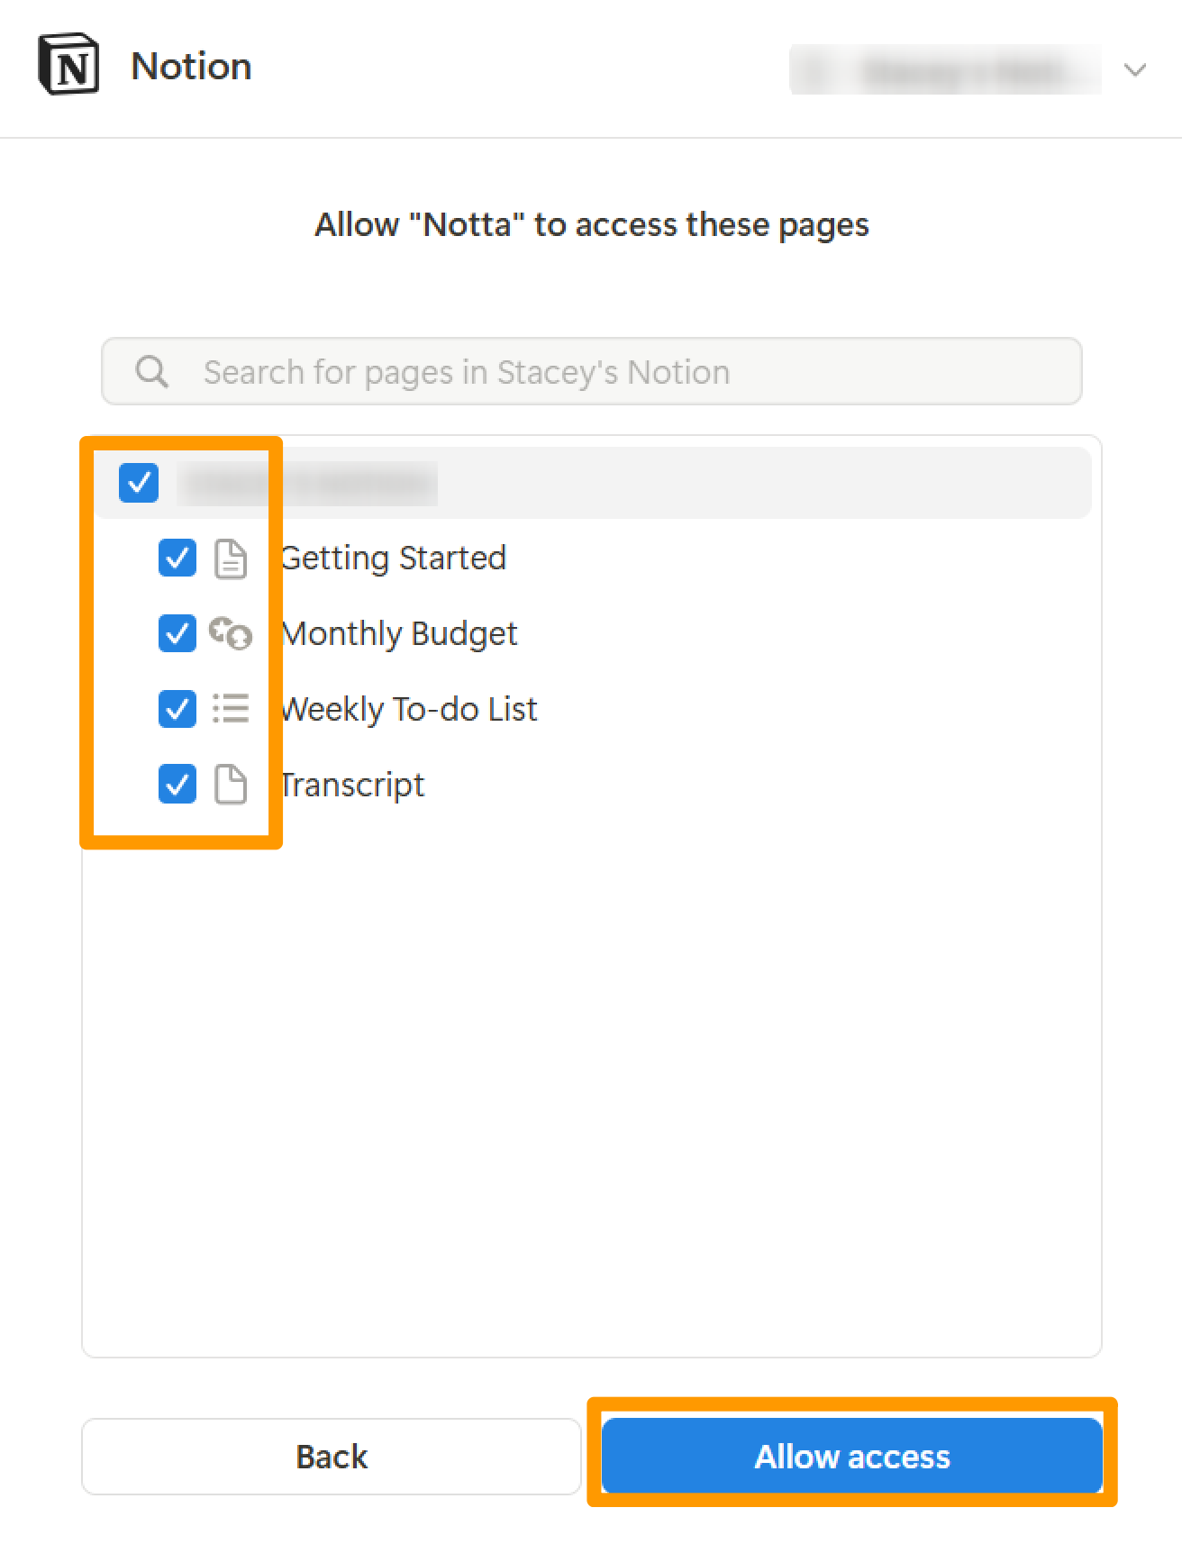Click the Notion logo icon
Screen dimensions: 1182x1544
point(68,65)
